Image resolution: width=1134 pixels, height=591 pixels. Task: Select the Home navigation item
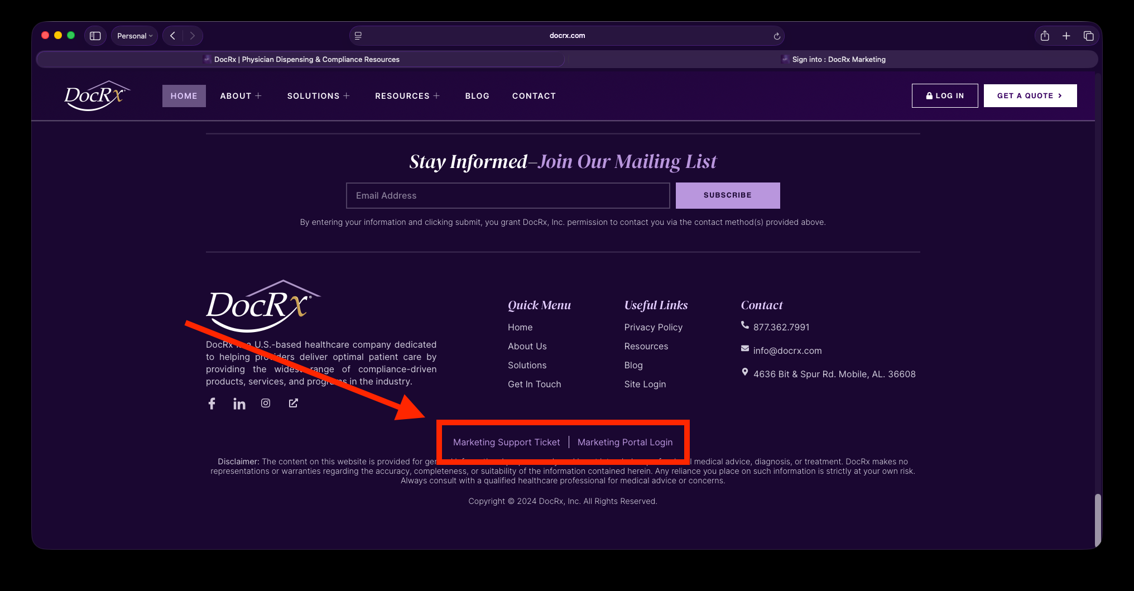click(184, 96)
